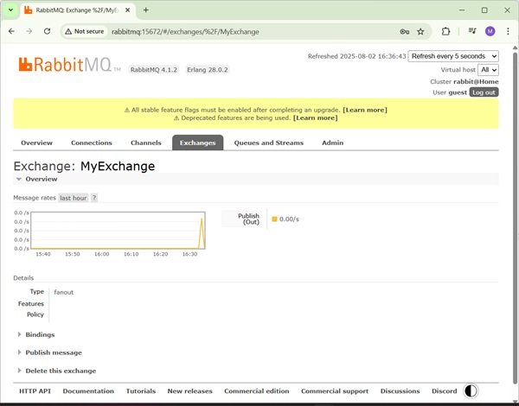Click the message rates help question mark
Screen dimensions: 519x406
coord(94,198)
